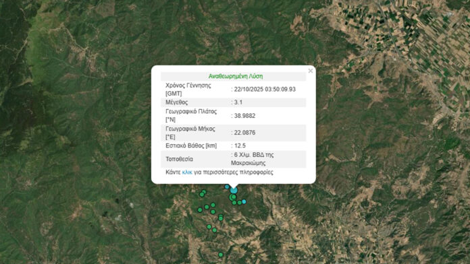Click the 'Εστιακό Βάθος [km]' label
The height and width of the screenshot is (264, 470).
click(x=191, y=145)
